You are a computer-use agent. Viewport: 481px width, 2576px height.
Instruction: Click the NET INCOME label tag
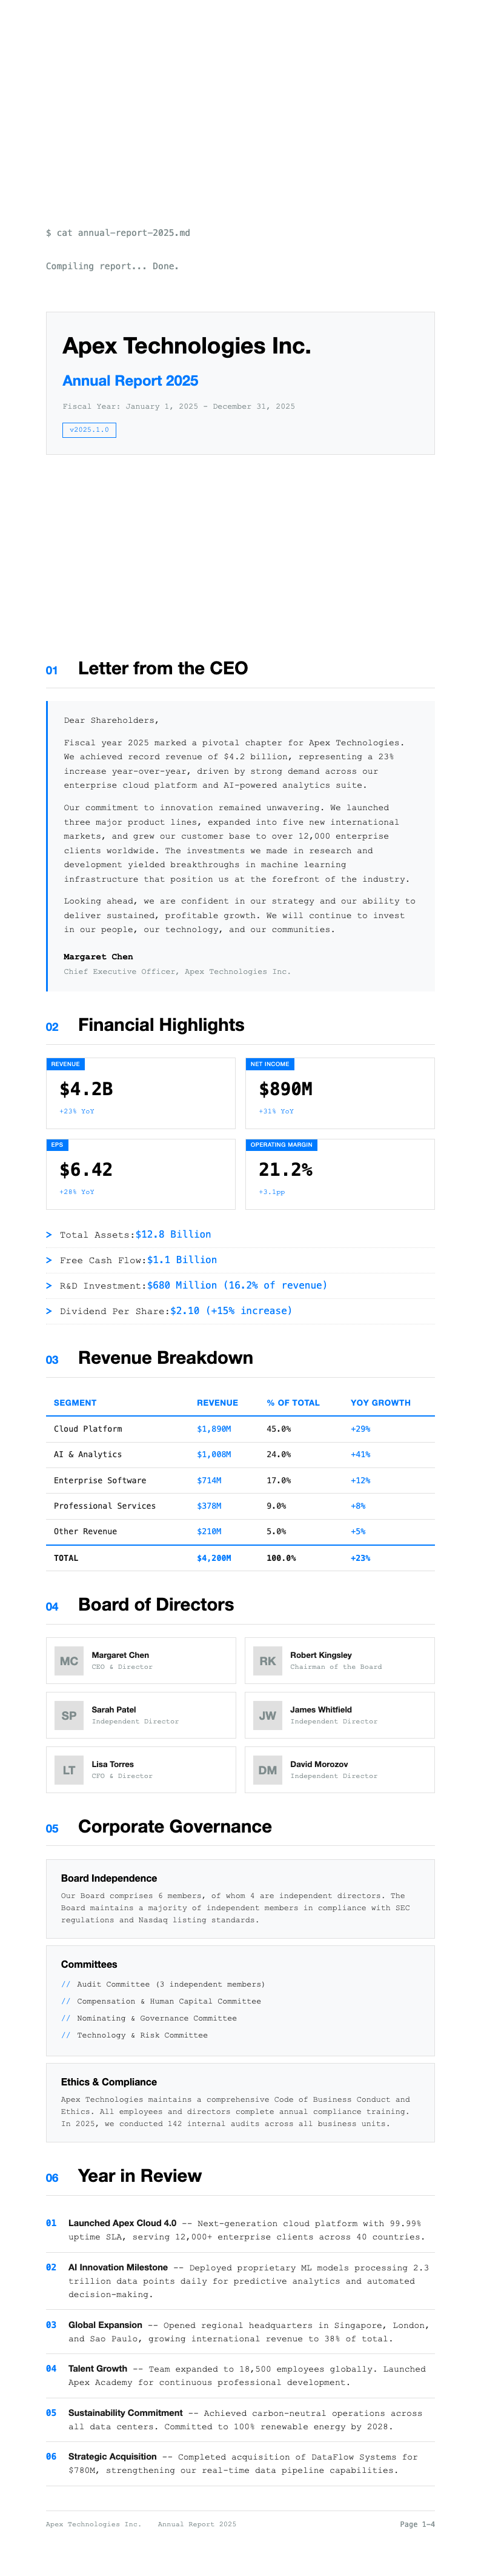click(270, 1064)
